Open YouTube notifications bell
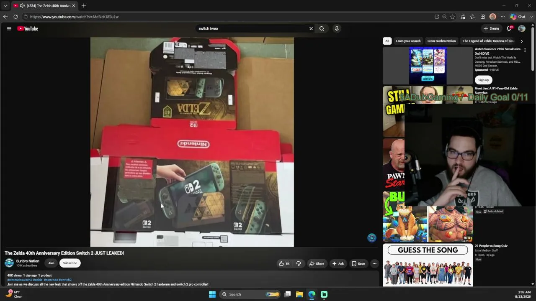536x301 pixels. coord(509,28)
